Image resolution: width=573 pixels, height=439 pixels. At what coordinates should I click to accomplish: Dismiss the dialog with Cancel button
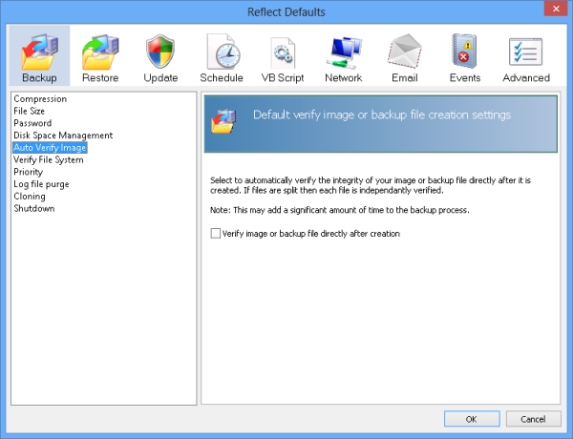(x=533, y=419)
